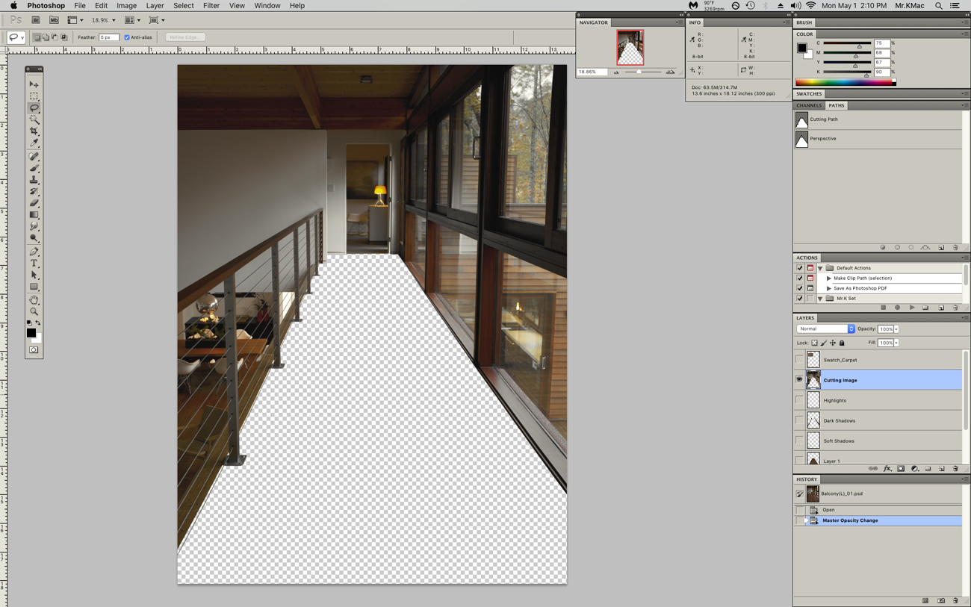Select the Perspective path
This screenshot has width=971, height=607.
[823, 139]
